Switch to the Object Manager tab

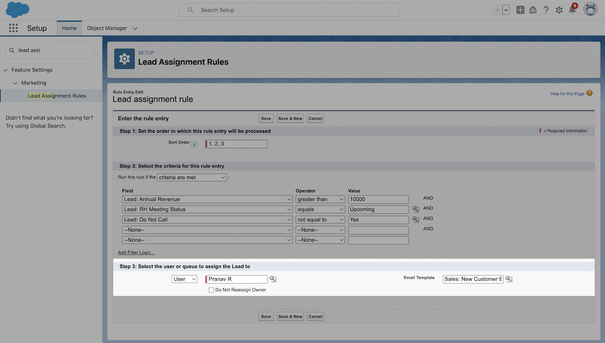(x=106, y=28)
